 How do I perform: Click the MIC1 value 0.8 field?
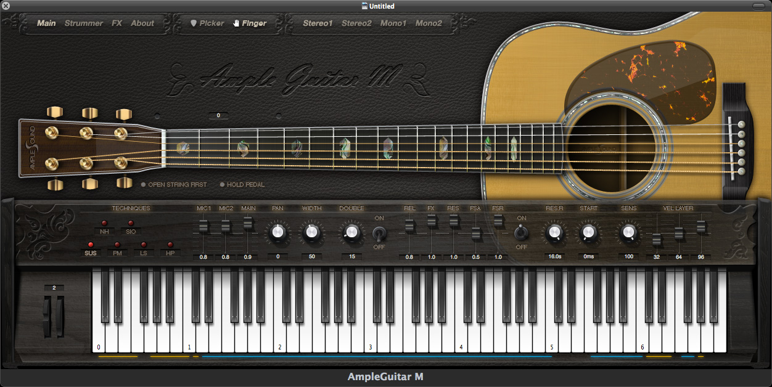203,257
